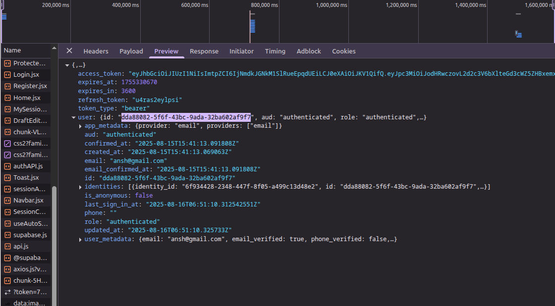
Task: Click the file icon beside Navbar.jsx
Action: [7, 200]
